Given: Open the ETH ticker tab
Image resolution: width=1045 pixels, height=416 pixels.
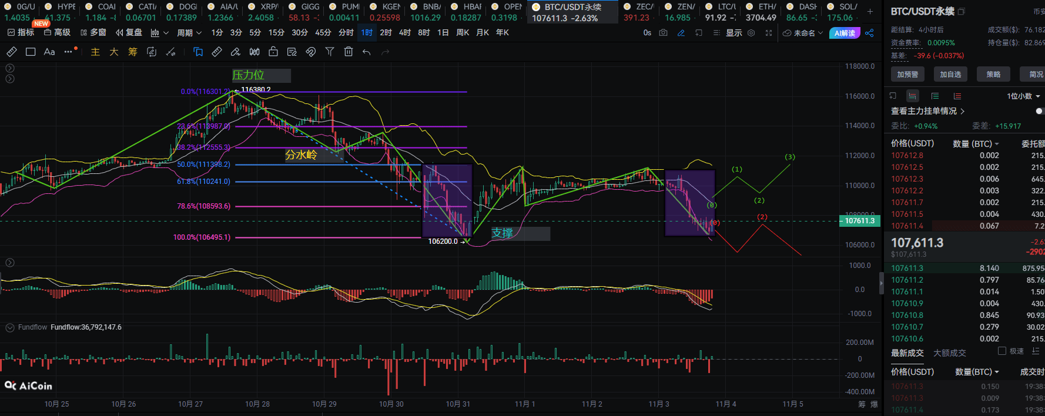Looking at the screenshot, I should (761, 12).
